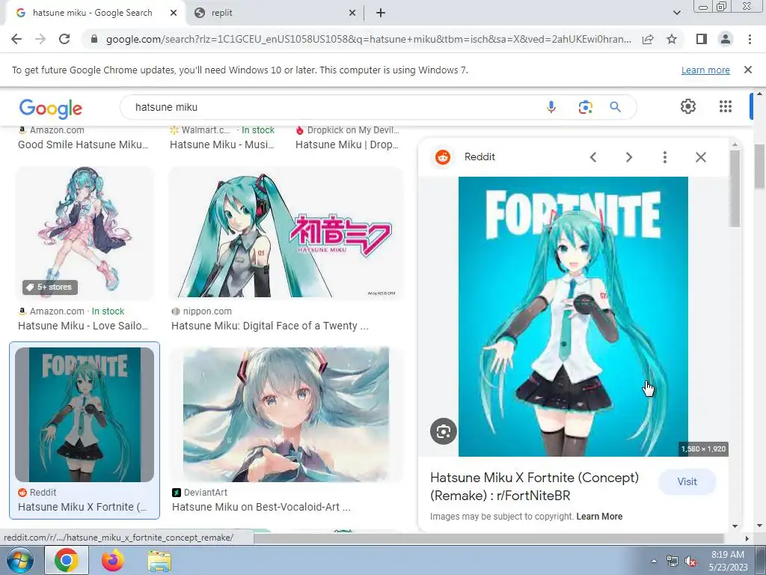Open the Dropkick on My Devil result

[x=347, y=144]
